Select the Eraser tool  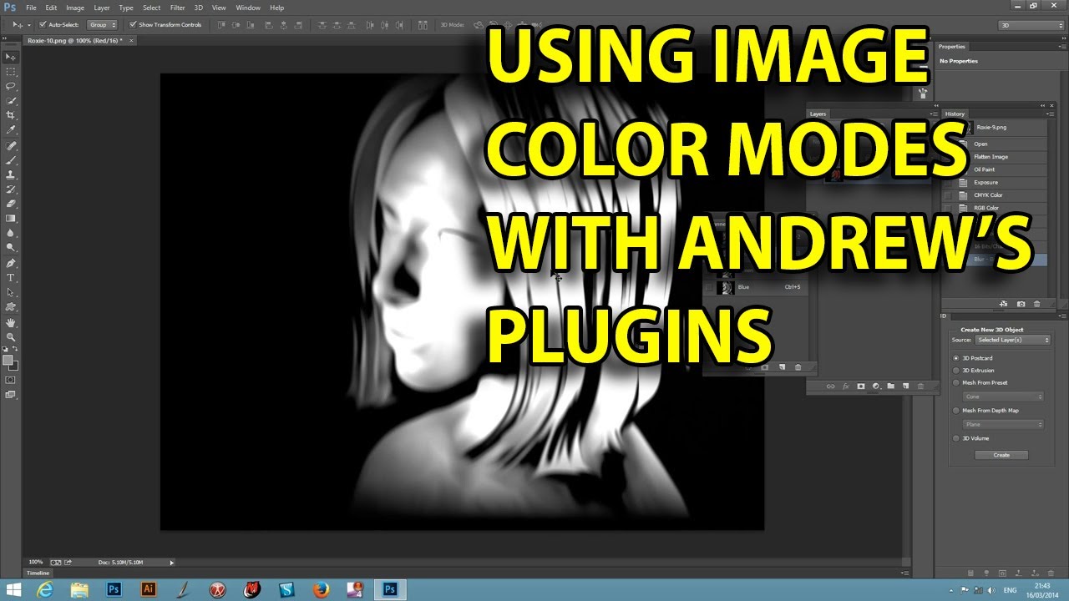pos(11,204)
